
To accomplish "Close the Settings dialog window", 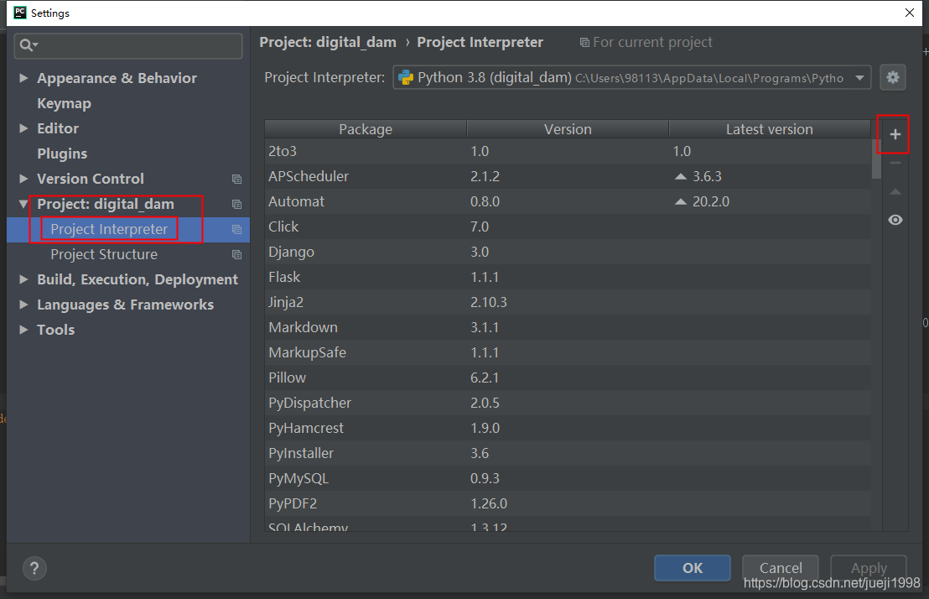I will [910, 13].
